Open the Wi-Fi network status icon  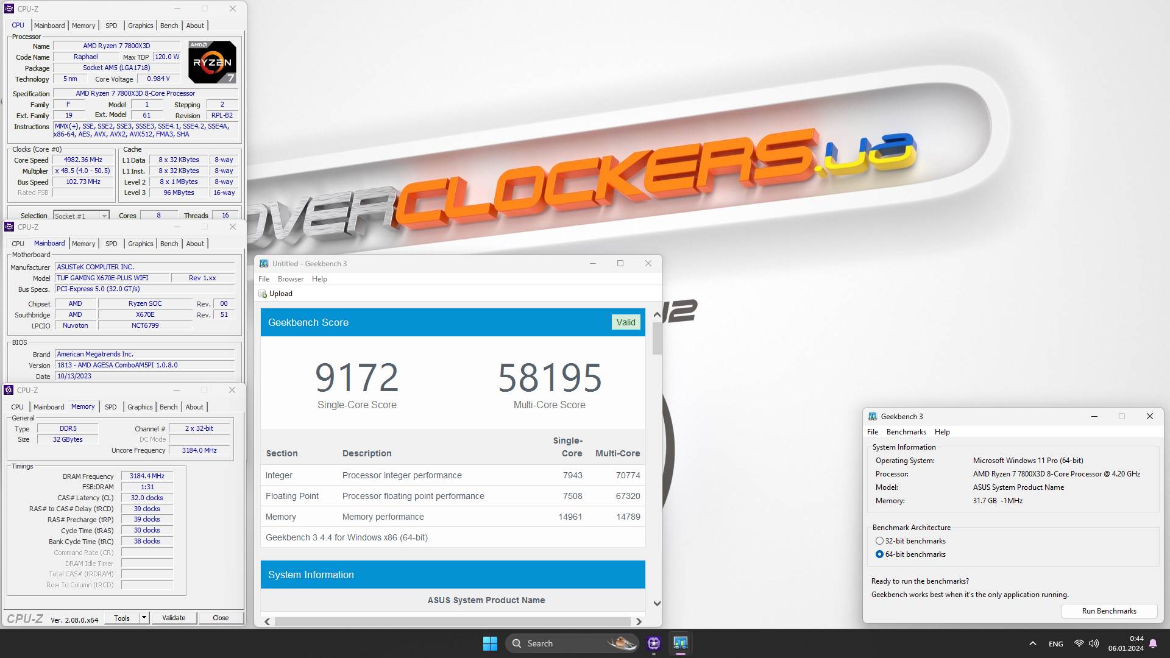click(x=1079, y=643)
